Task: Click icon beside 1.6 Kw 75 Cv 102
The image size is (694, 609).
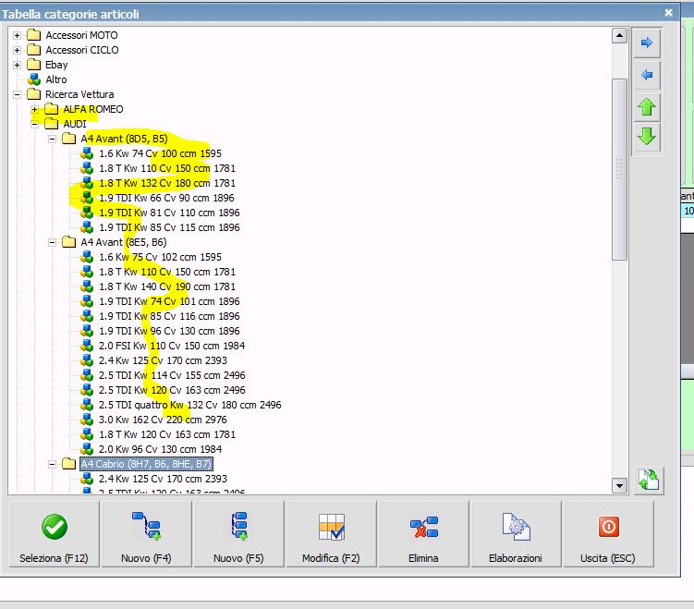Action: click(x=87, y=257)
